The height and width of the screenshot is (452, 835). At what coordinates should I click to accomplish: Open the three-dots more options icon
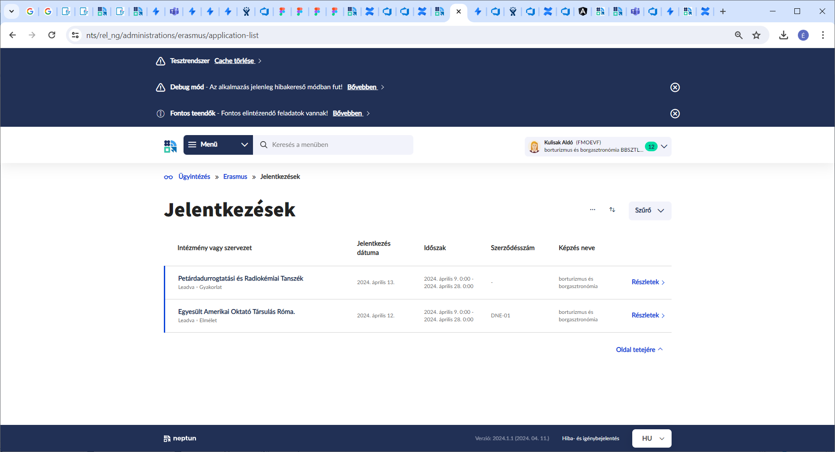pyautogui.click(x=592, y=210)
